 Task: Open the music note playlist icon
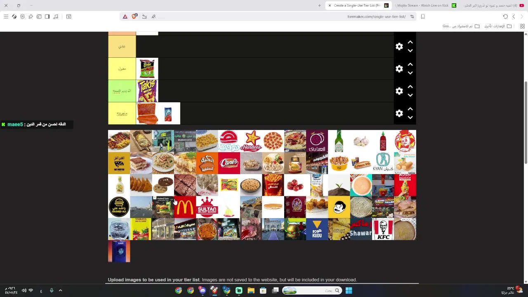tap(56, 16)
